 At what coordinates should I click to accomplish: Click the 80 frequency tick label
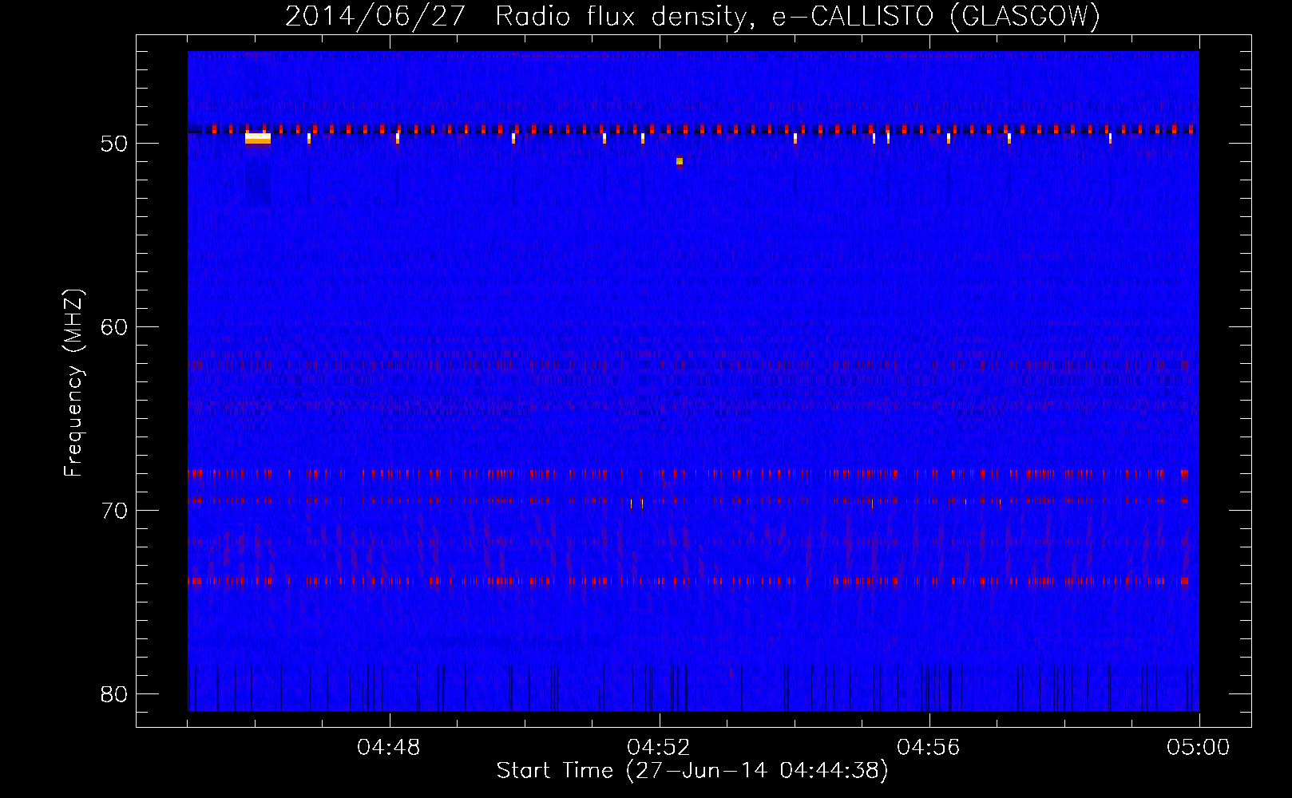(x=114, y=694)
